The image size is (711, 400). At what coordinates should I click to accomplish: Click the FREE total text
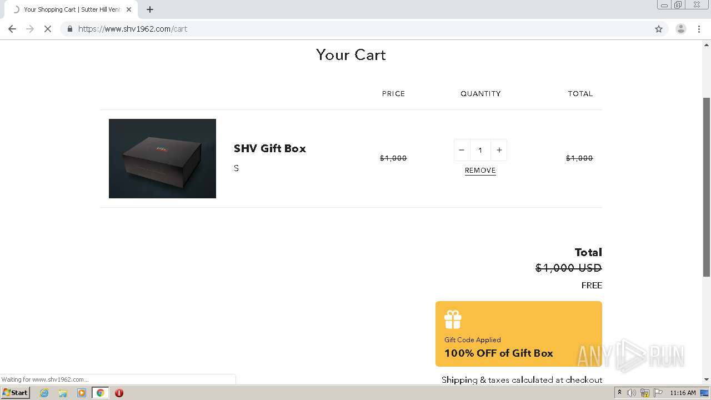click(592, 286)
